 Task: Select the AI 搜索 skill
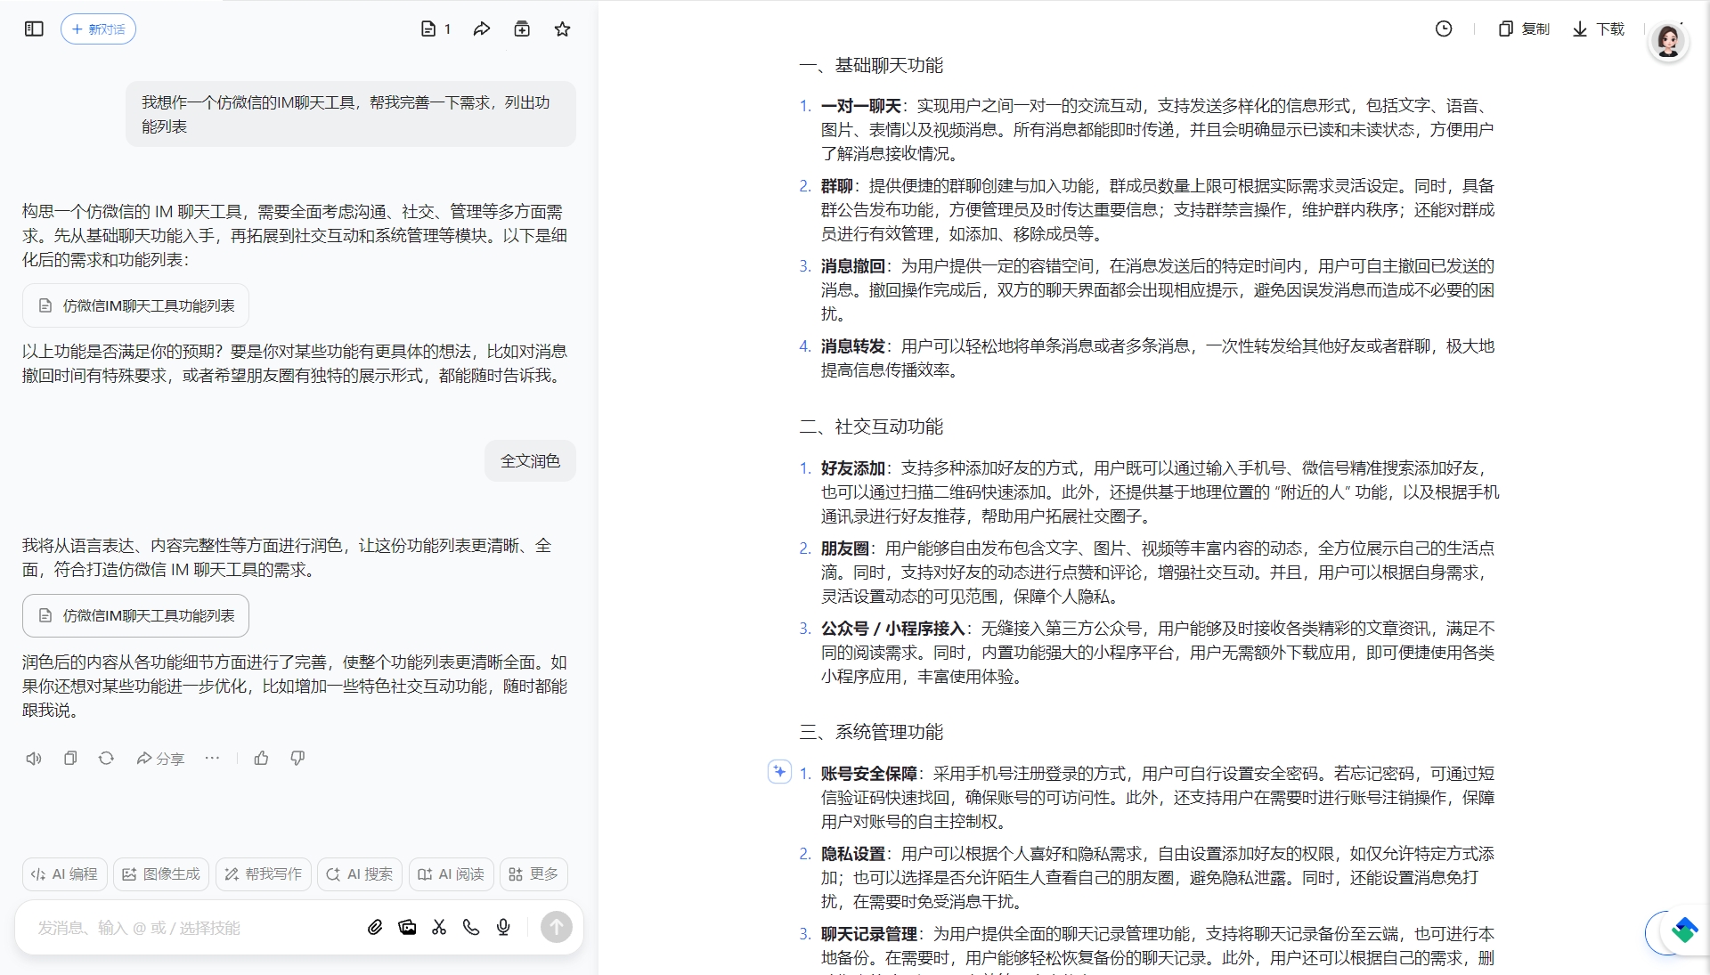[x=360, y=874]
